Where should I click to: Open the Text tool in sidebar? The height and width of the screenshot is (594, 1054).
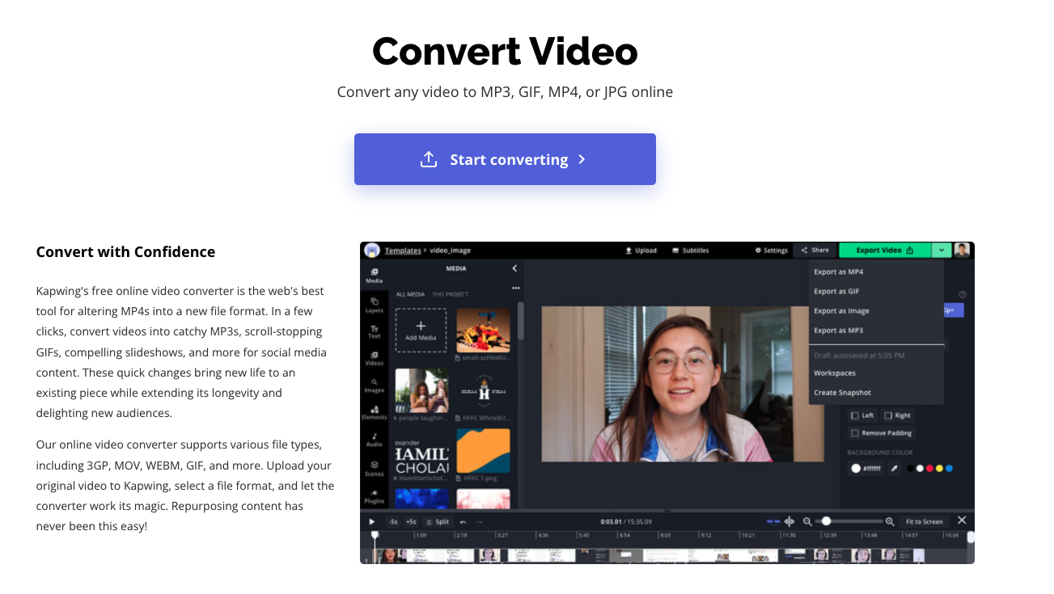[374, 331]
